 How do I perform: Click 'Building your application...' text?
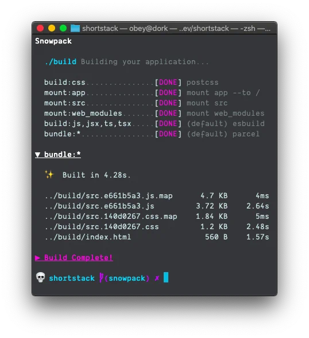[145, 62]
